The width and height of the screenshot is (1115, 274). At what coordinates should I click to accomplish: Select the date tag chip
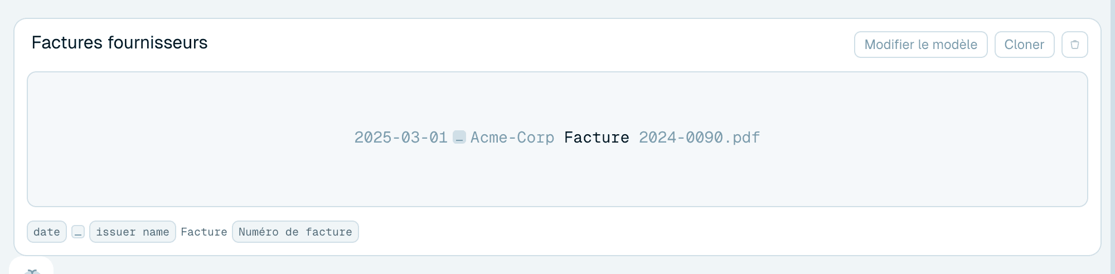(47, 232)
